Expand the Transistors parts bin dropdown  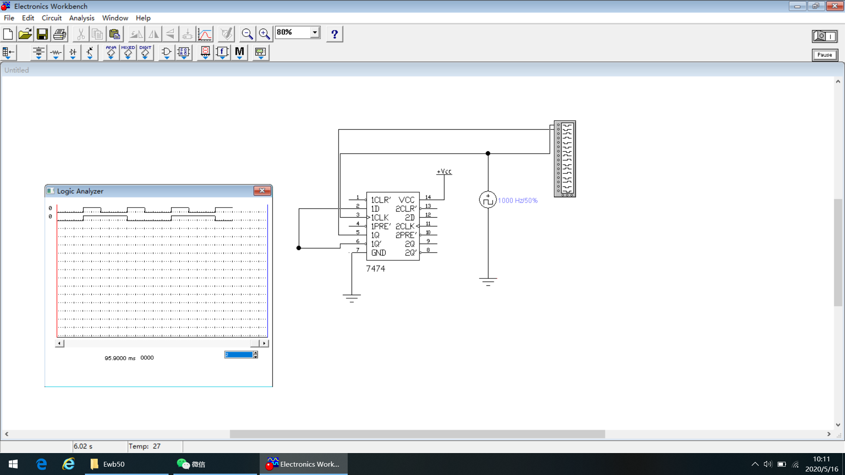[90, 52]
